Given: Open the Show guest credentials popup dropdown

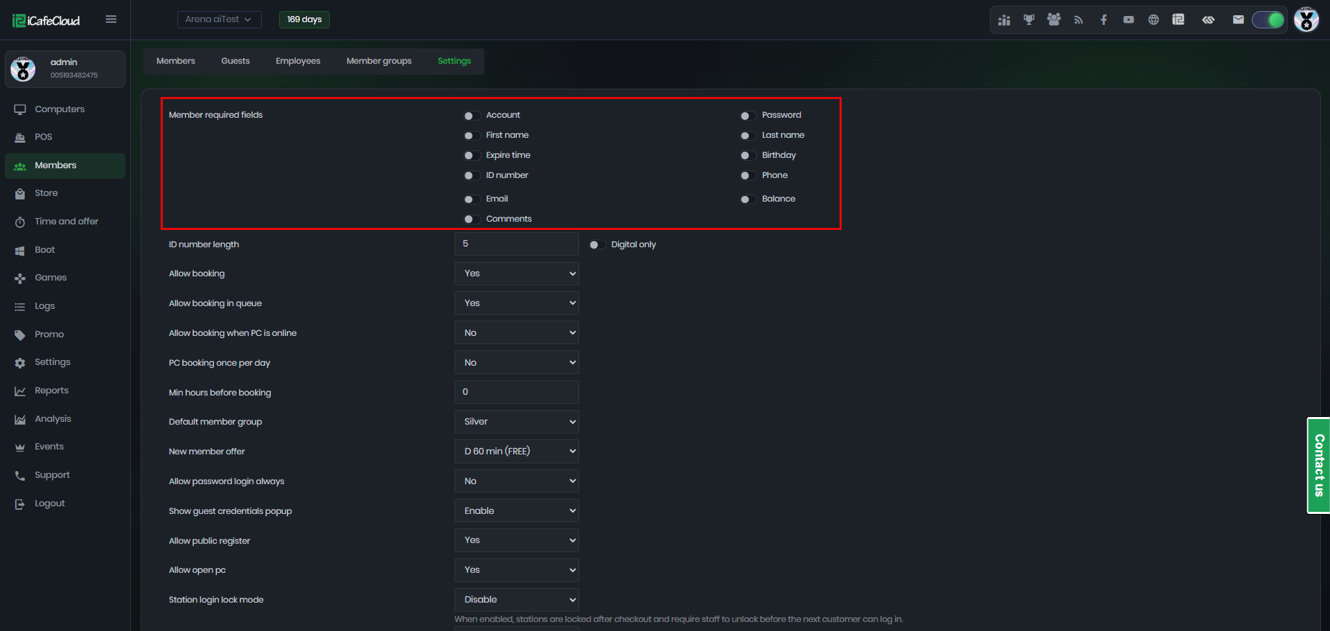Looking at the screenshot, I should tap(517, 511).
